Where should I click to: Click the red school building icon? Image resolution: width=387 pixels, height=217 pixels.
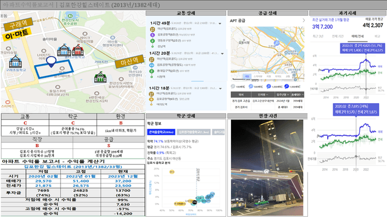[78, 50]
